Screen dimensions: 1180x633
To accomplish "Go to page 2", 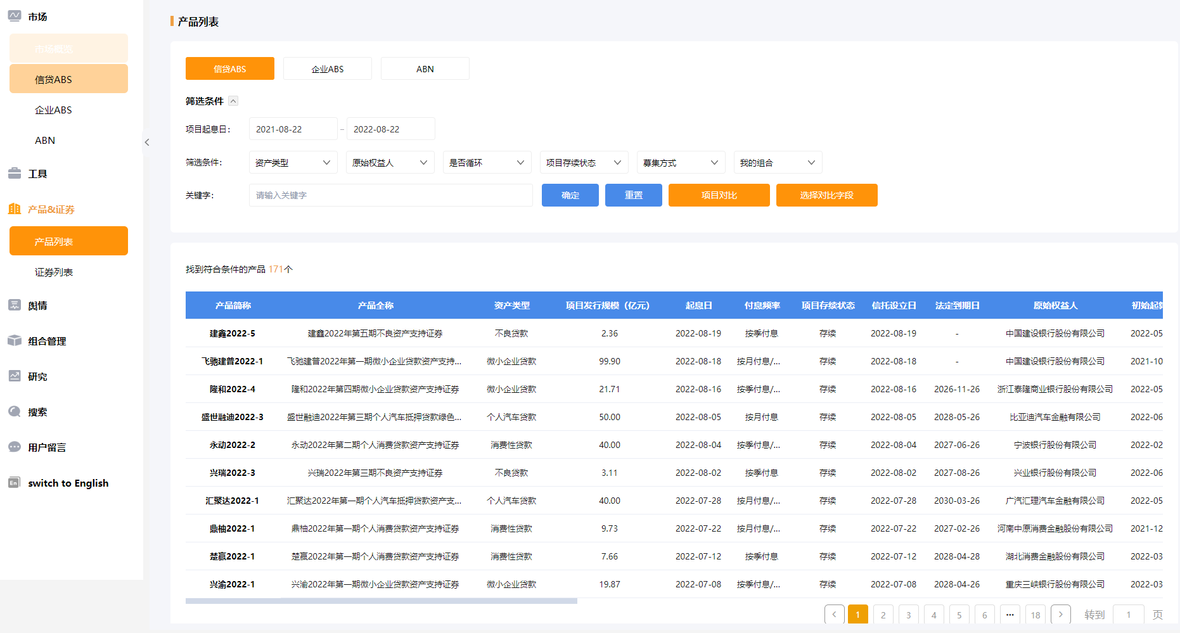I will 883,615.
